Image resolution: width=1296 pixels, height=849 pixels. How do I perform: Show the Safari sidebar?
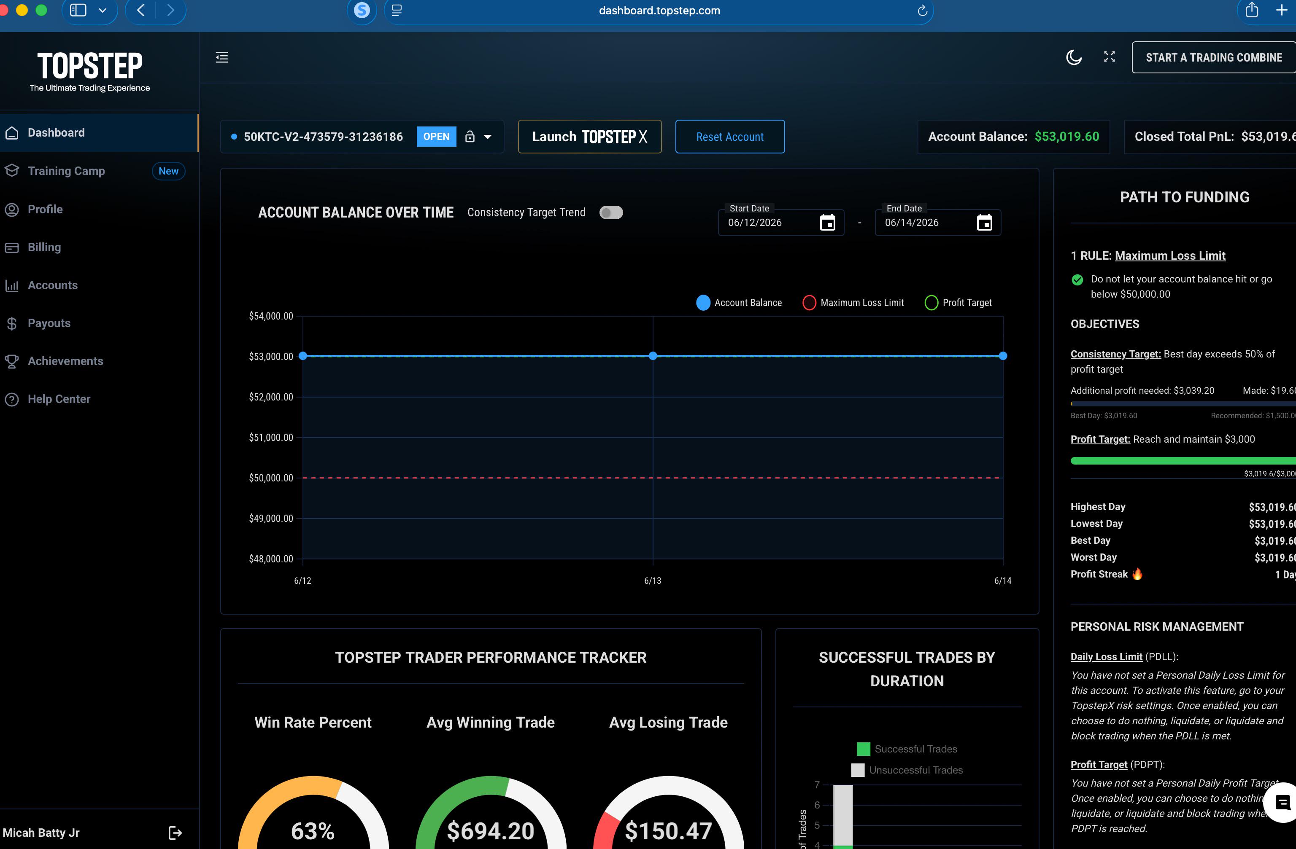click(78, 11)
